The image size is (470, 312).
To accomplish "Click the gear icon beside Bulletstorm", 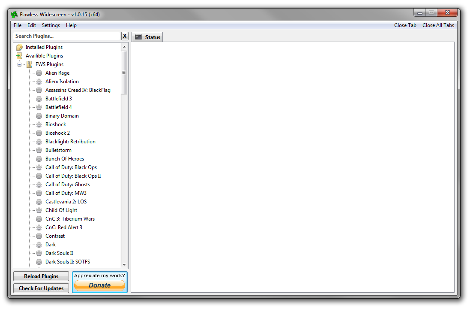I will pyautogui.click(x=39, y=150).
